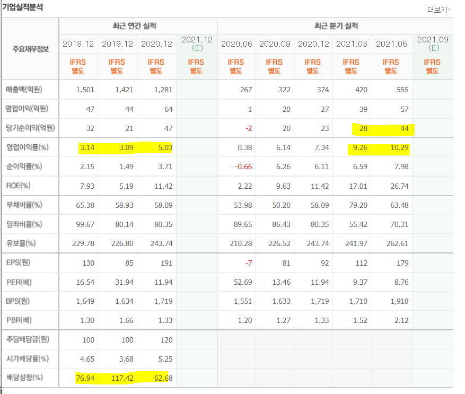Click the EPS(원) row label
The image size is (465, 394).
18,262
